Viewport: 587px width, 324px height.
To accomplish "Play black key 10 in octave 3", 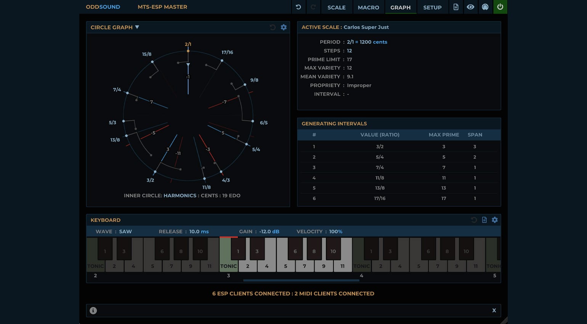I will (333, 249).
